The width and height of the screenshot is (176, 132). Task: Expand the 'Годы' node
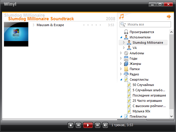(x=121, y=58)
